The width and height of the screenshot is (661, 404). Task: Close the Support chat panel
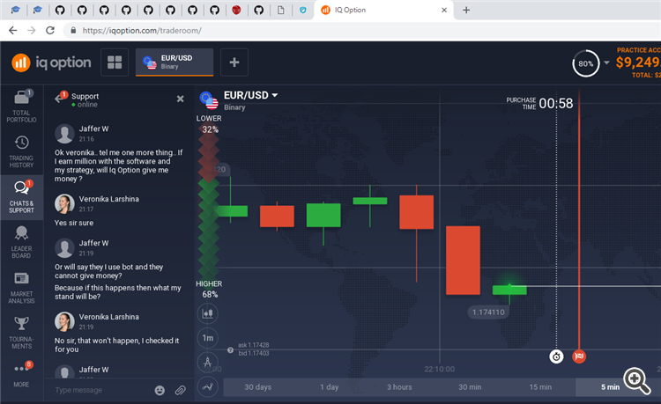point(180,99)
